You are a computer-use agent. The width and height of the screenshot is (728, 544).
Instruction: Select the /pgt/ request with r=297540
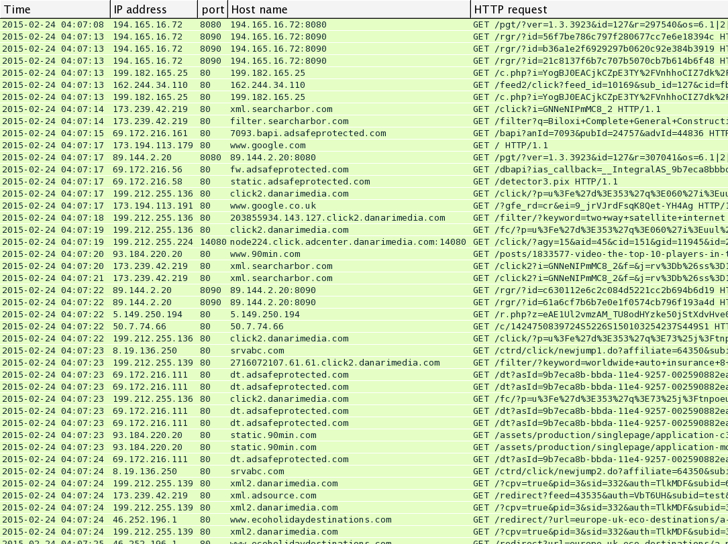[x=601, y=25]
